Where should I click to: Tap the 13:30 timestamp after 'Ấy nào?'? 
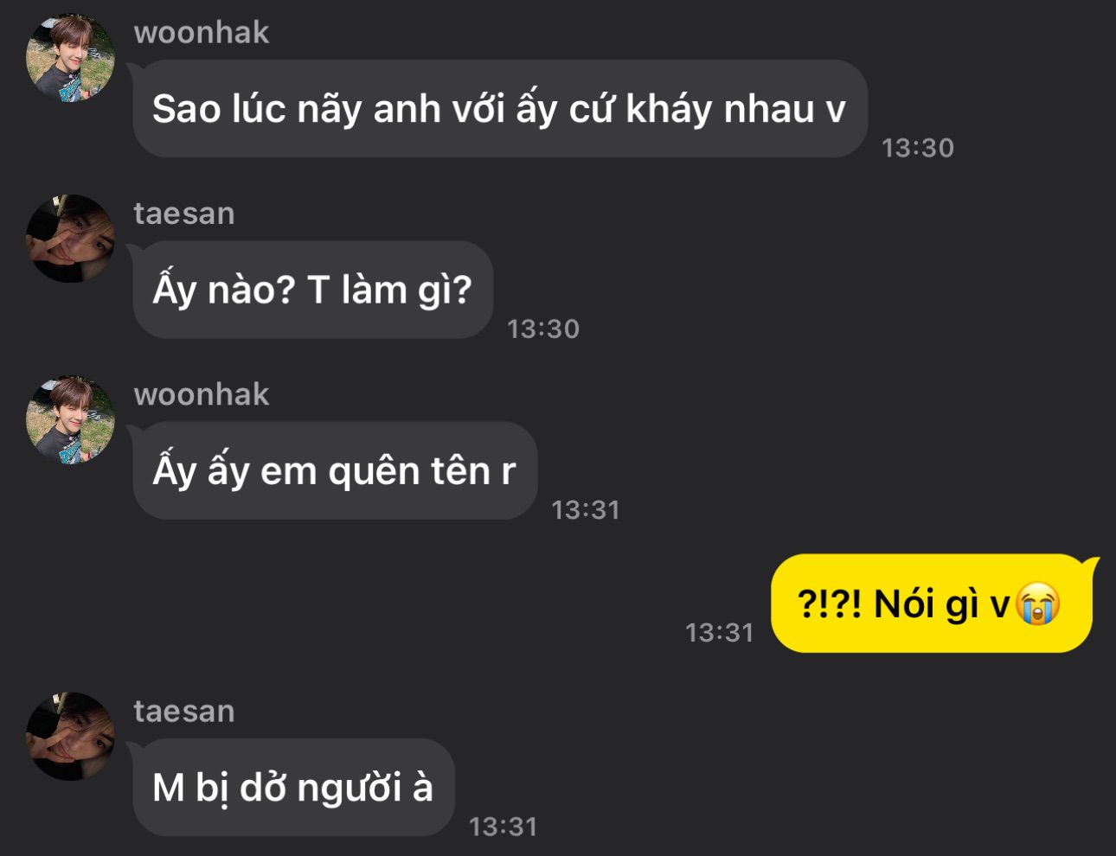click(543, 329)
